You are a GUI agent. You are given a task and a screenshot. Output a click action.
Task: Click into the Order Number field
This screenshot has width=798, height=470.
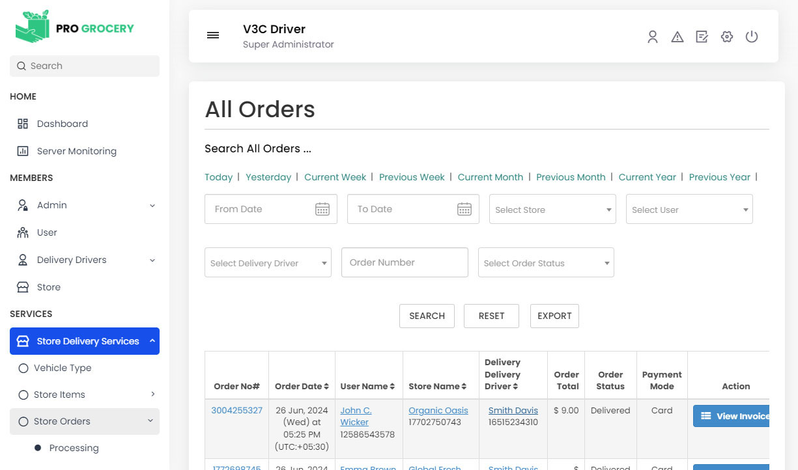(405, 262)
